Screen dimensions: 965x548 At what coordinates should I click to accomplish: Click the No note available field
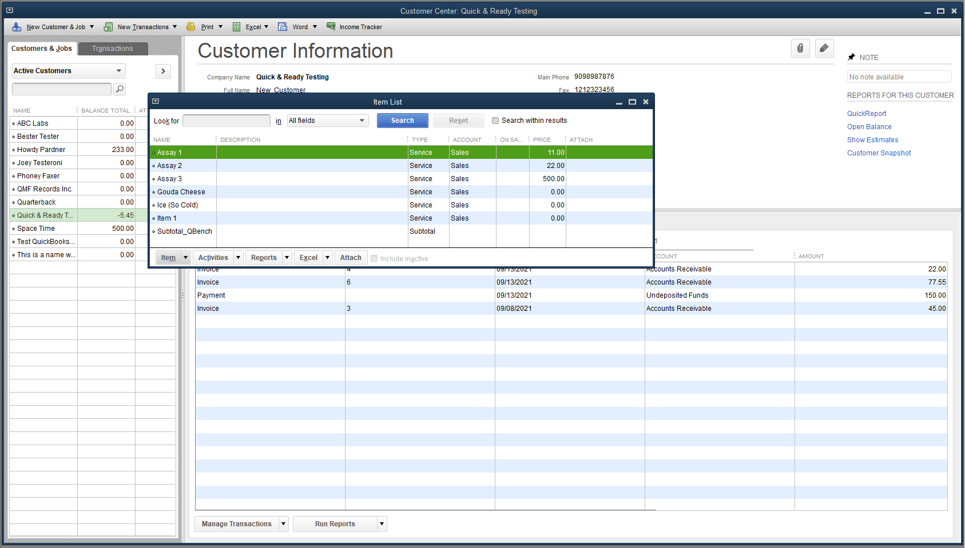tap(899, 77)
